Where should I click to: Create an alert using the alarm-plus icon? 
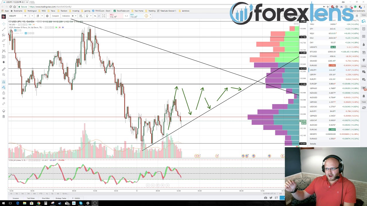(x=81, y=16)
